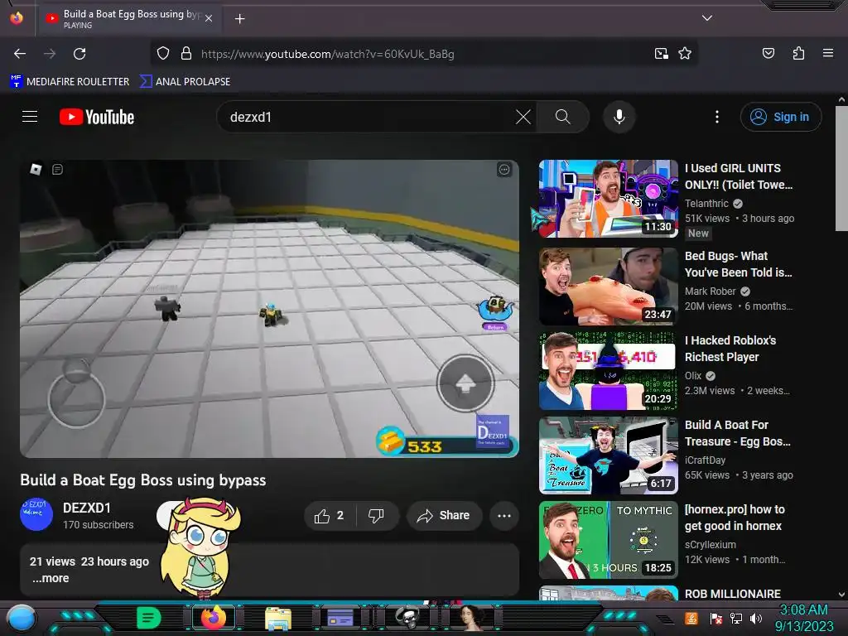Close the Build a Boat Egg Boss tab
Screen dimensions: 848x636
click(x=209, y=18)
